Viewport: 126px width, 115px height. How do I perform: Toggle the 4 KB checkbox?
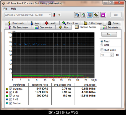11,92
